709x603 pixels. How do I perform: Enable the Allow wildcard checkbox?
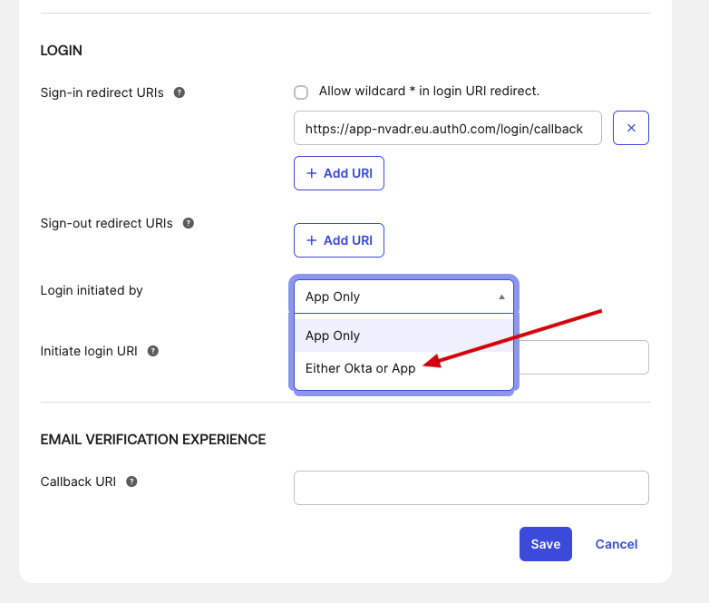[x=301, y=92]
